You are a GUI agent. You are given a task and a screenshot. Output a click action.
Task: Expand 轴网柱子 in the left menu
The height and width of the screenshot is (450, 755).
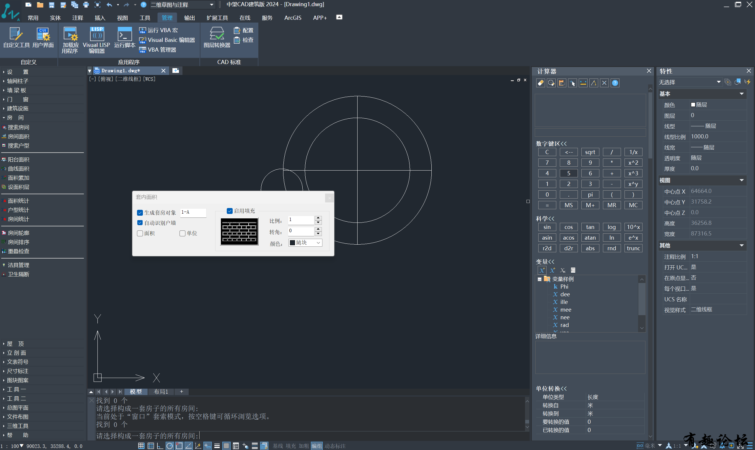18,81
